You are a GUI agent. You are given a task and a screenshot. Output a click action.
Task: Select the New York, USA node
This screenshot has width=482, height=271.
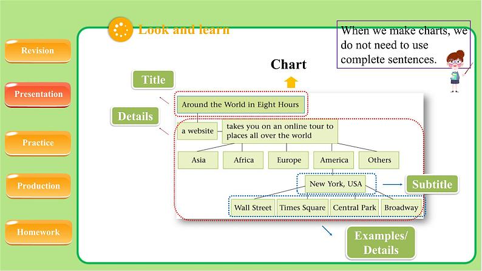[x=336, y=184]
